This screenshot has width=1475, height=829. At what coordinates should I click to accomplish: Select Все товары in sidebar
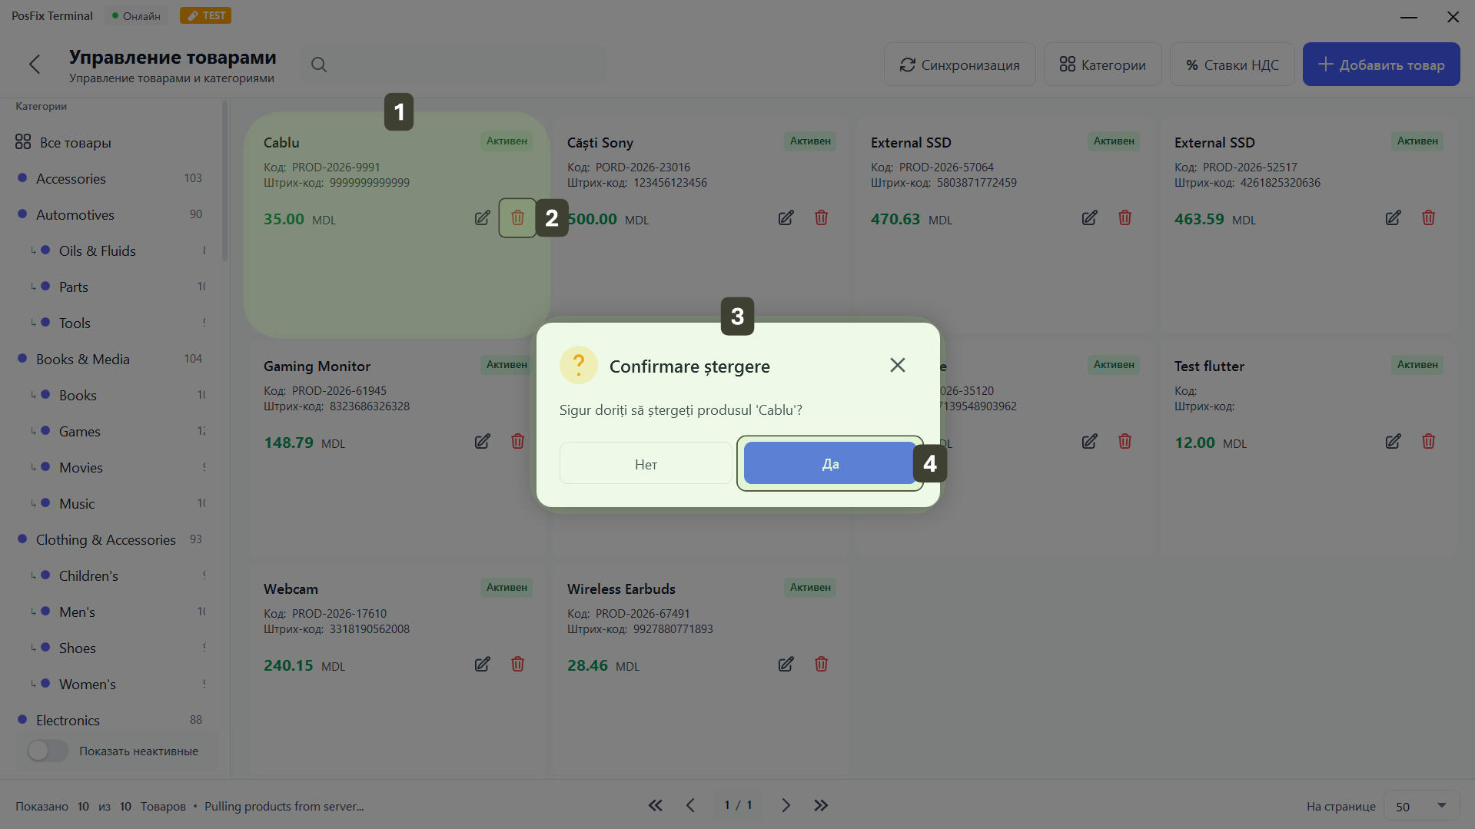(x=75, y=143)
